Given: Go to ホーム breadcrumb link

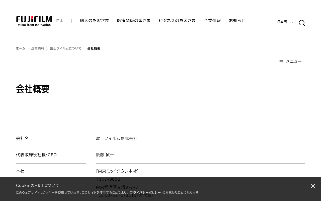Looking at the screenshot, I should 21,48.
